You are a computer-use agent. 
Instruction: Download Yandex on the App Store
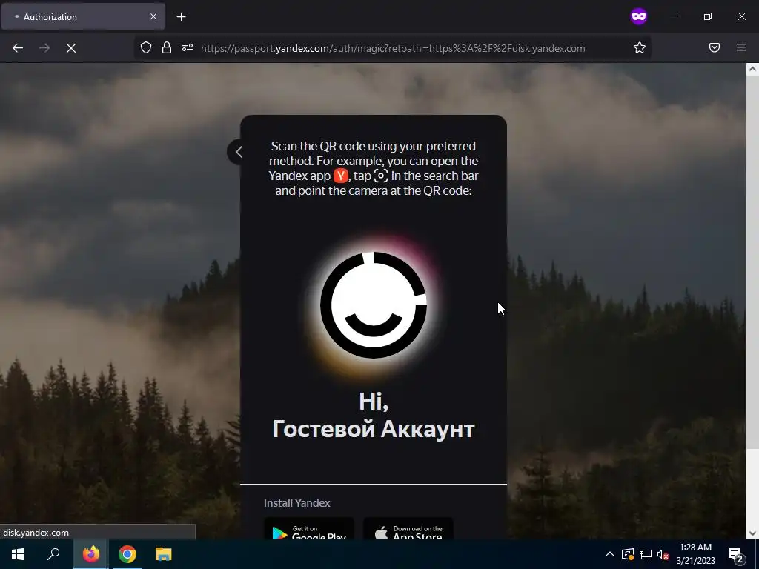click(408, 530)
